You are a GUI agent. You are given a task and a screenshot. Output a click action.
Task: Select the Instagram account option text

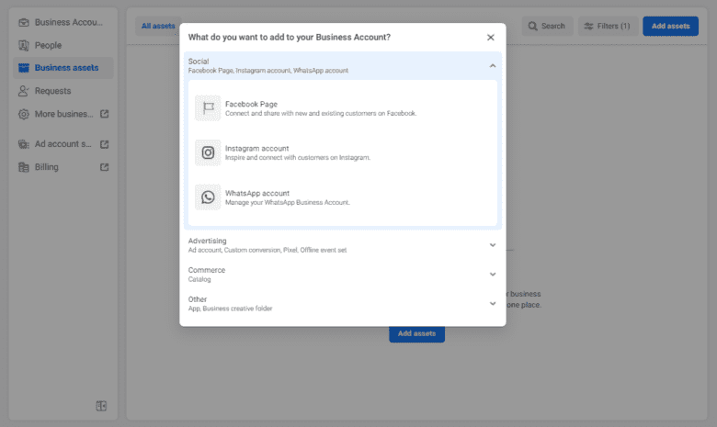[x=257, y=149]
